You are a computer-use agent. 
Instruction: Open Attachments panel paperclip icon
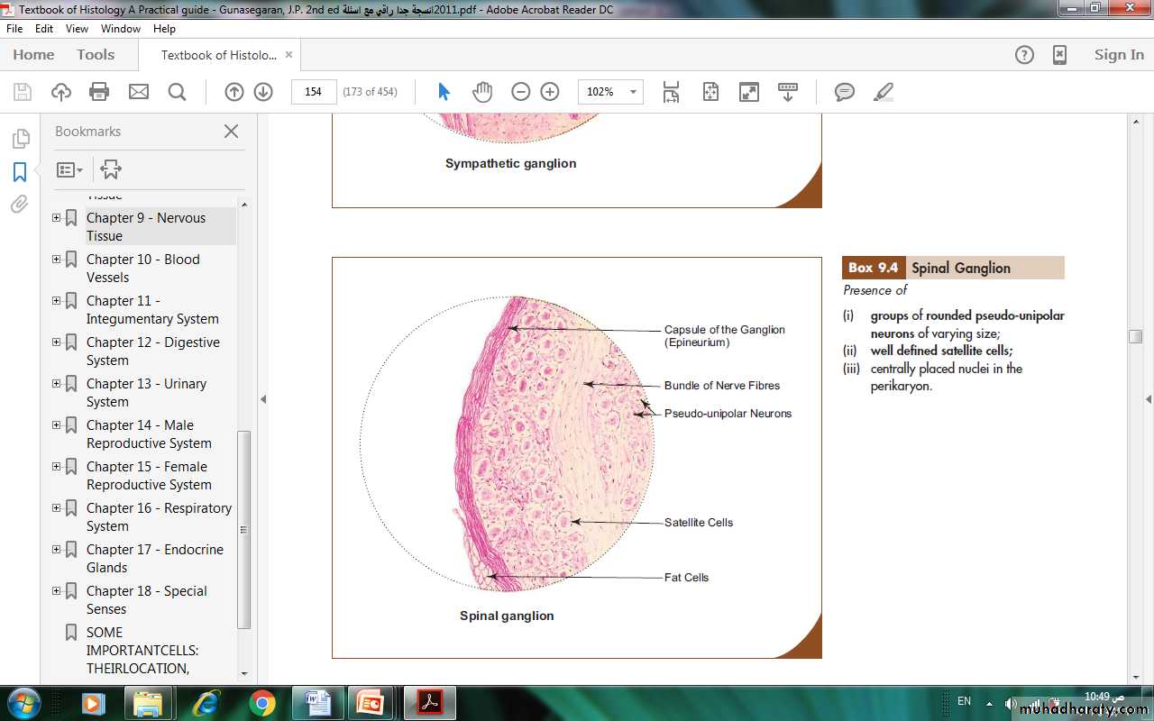(20, 205)
